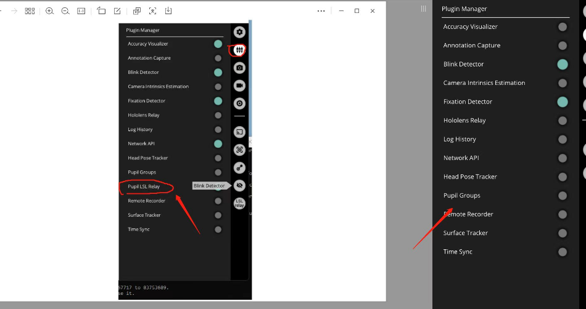The width and height of the screenshot is (586, 309).
Task: Click 'Plugin Manager' heading in viewer picture
Action: [x=142, y=30]
